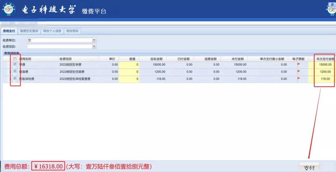Sort by the 数量 column header

tap(133, 59)
